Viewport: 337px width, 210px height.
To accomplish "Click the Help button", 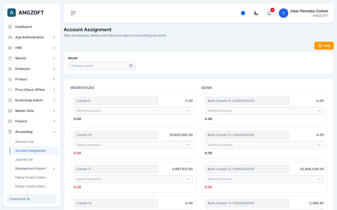I will [324, 46].
